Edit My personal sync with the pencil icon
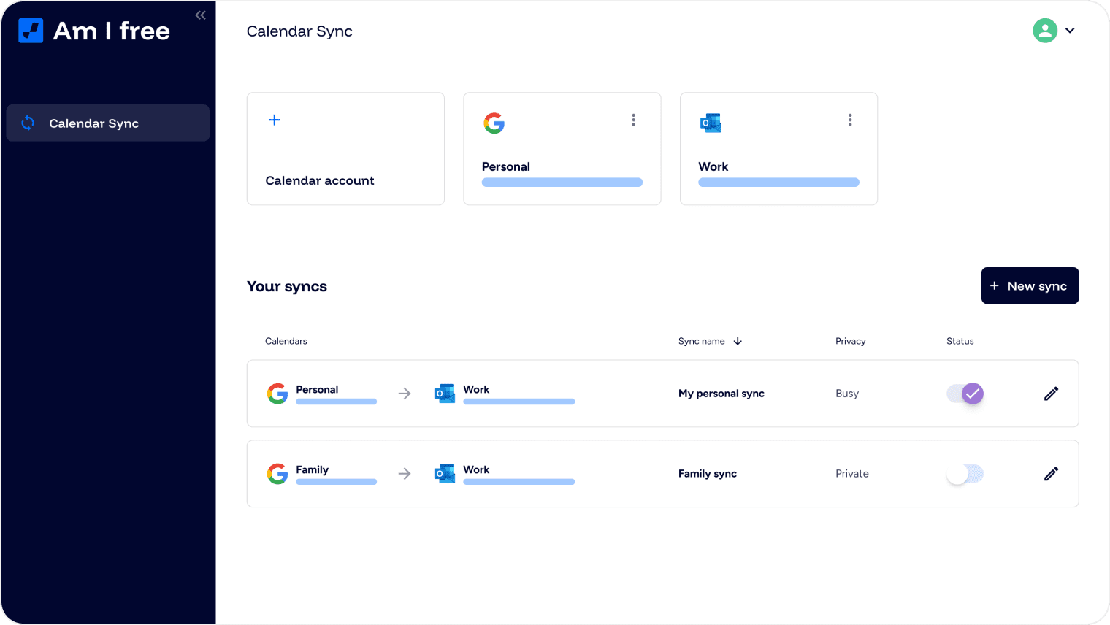 [x=1051, y=393]
